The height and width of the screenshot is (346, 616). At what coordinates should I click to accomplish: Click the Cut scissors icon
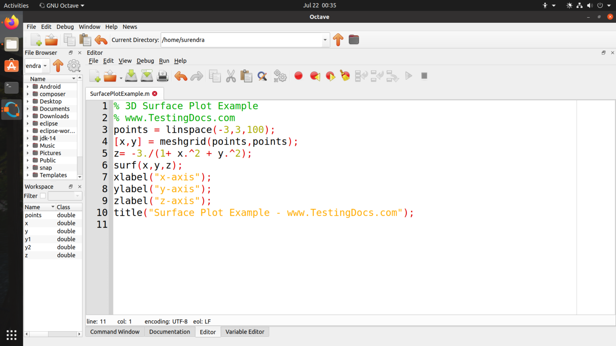click(231, 76)
